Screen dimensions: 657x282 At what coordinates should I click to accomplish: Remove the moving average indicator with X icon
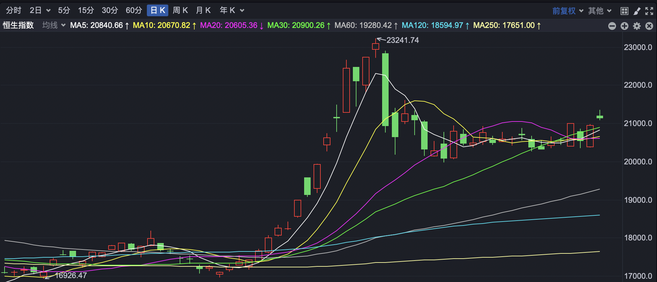click(x=649, y=26)
